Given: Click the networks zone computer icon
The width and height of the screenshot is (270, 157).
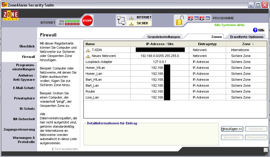Looking at the screenshot, I should pyautogui.click(x=121, y=20).
